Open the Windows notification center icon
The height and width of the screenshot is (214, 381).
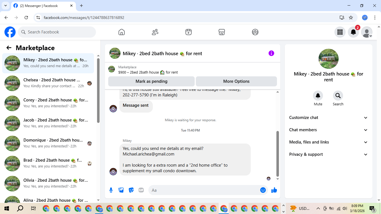click(x=372, y=208)
